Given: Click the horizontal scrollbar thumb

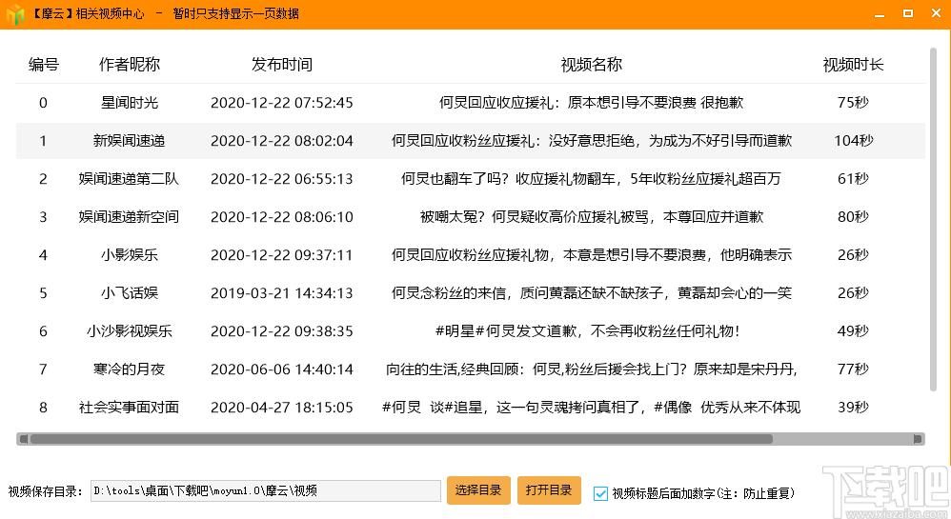Looking at the screenshot, I should point(401,439).
